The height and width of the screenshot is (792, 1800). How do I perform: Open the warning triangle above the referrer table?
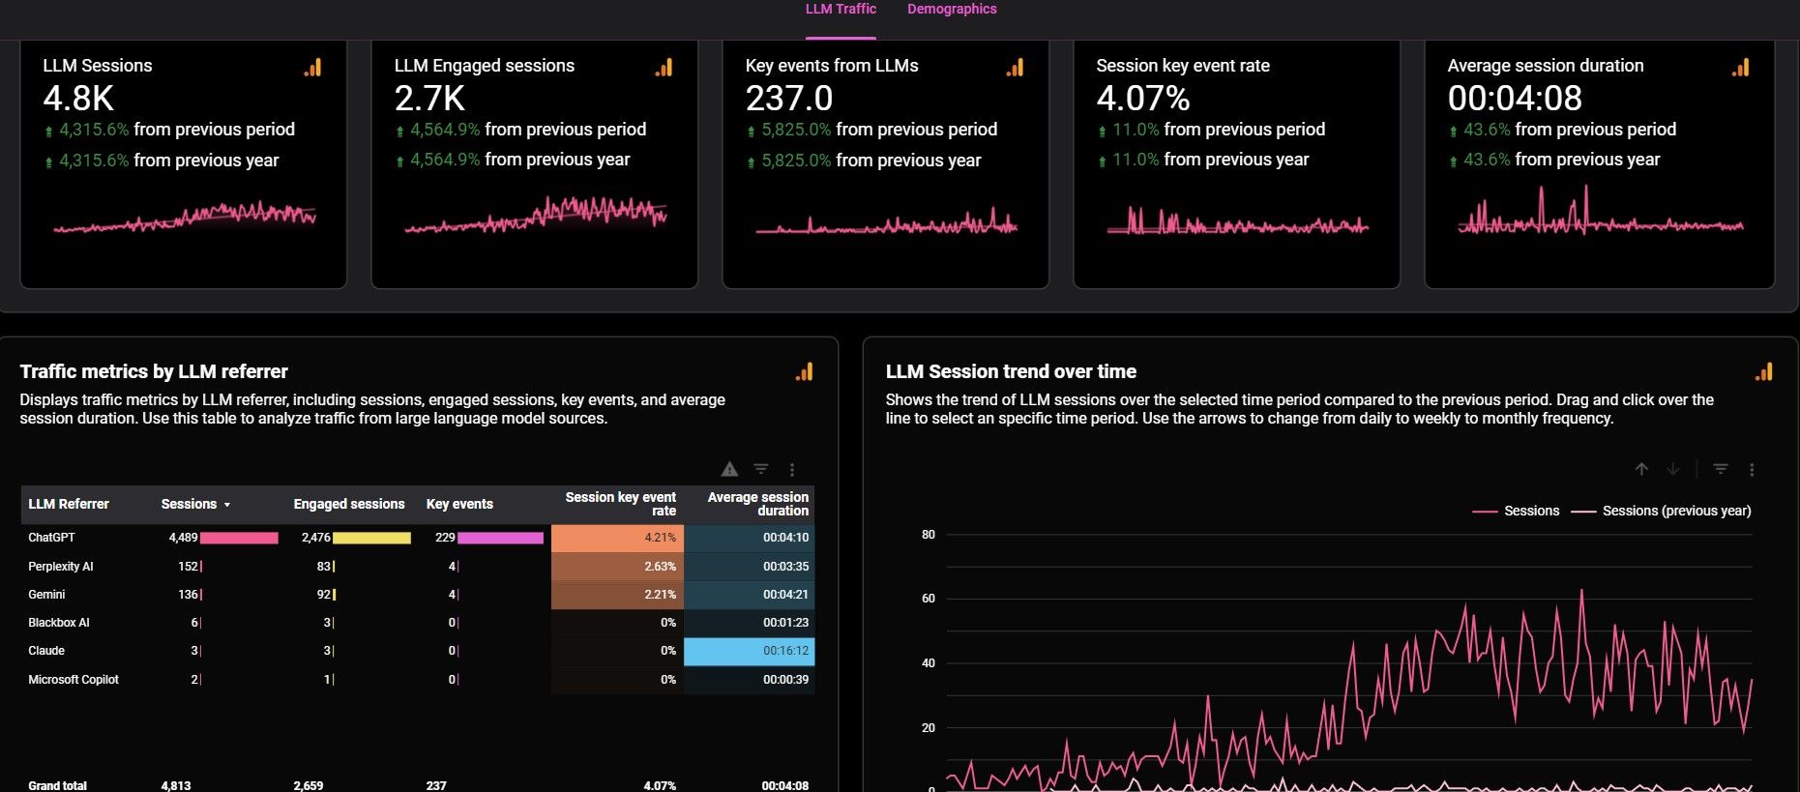click(730, 470)
